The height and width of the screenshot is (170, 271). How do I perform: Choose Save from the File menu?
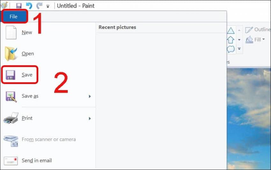click(x=27, y=75)
